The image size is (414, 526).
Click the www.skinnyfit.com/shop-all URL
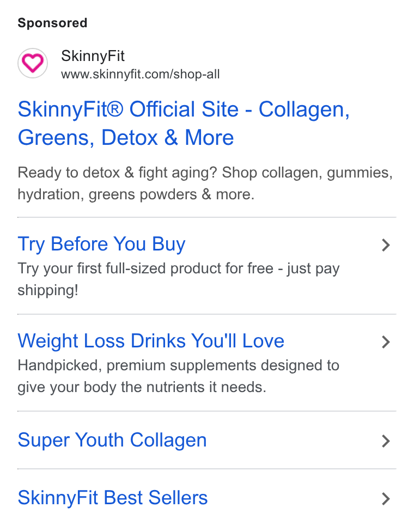pyautogui.click(x=140, y=74)
